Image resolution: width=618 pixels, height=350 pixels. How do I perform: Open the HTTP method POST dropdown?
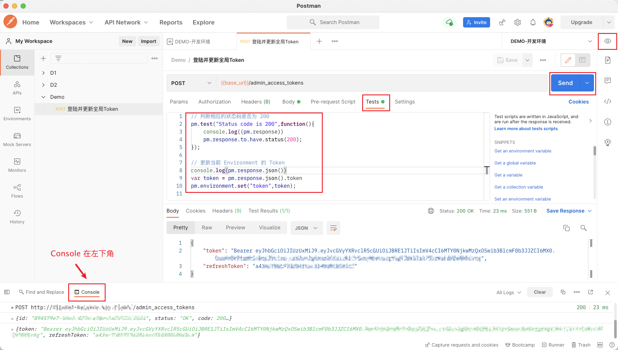(x=191, y=83)
